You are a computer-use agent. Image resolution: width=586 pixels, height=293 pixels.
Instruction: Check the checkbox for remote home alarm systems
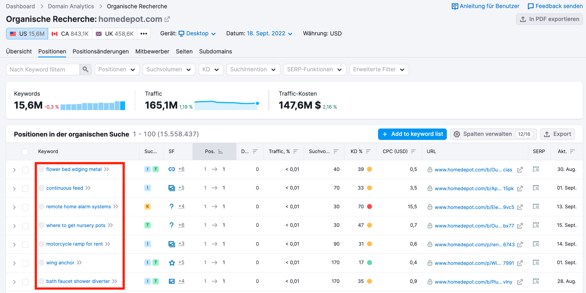[25, 207]
